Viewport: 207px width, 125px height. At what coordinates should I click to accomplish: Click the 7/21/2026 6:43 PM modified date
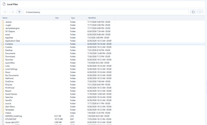99,85
